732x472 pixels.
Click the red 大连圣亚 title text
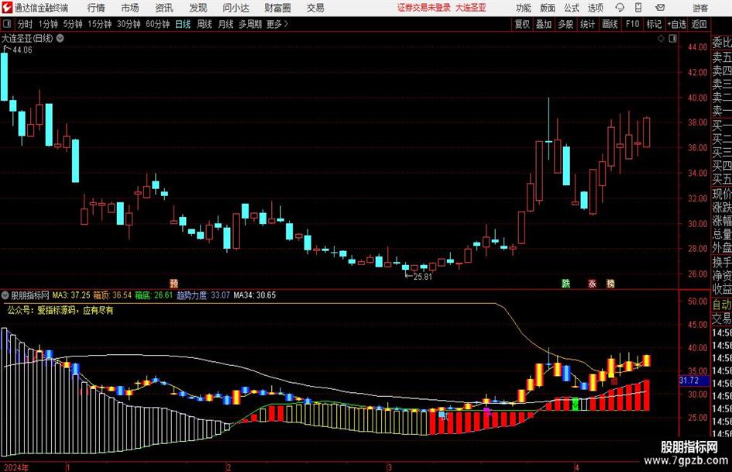tap(471, 8)
